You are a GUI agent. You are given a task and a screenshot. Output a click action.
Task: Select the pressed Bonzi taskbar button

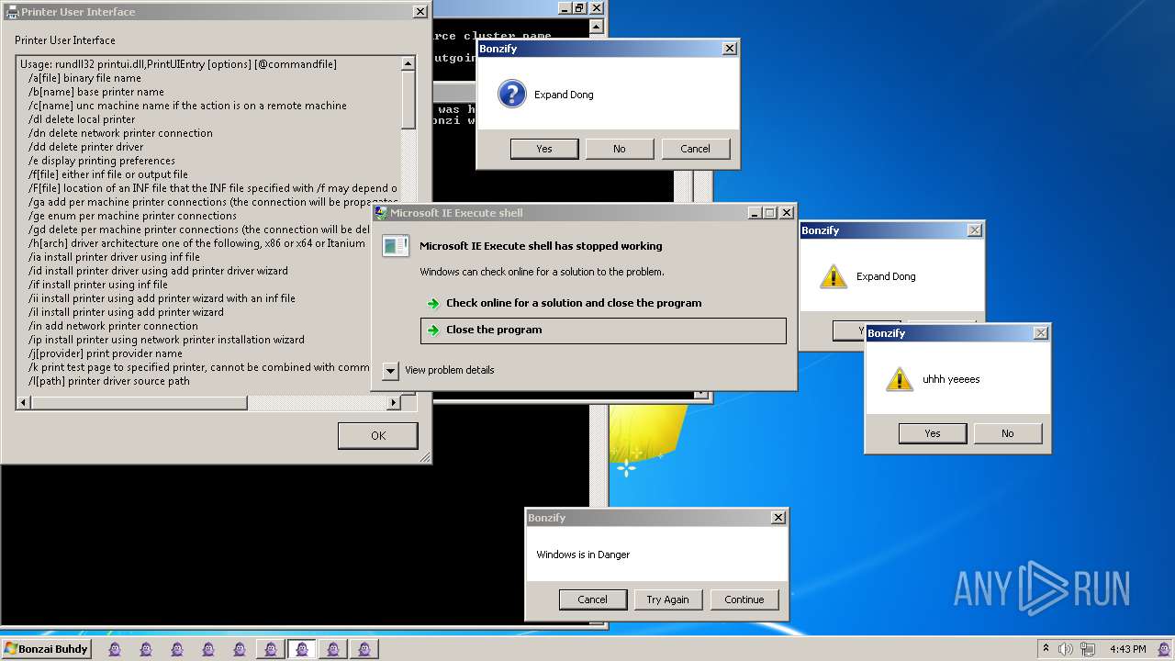pos(301,649)
